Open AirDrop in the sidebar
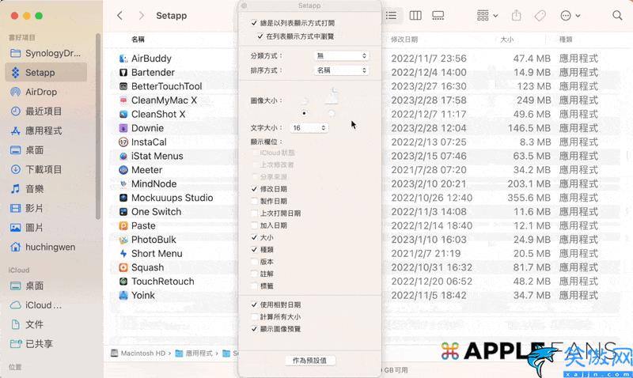 click(46, 92)
